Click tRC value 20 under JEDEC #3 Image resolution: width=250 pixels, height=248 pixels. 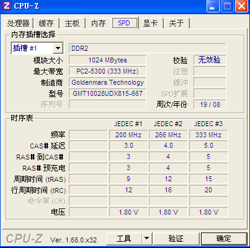(x=208, y=190)
